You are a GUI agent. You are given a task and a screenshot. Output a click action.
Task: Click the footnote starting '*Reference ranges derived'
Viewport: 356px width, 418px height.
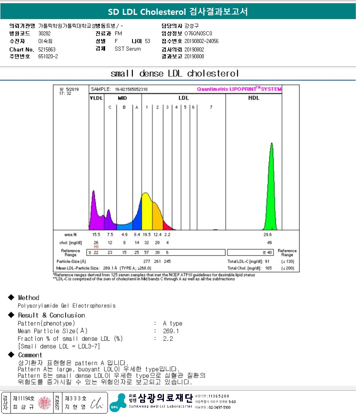(x=154, y=275)
